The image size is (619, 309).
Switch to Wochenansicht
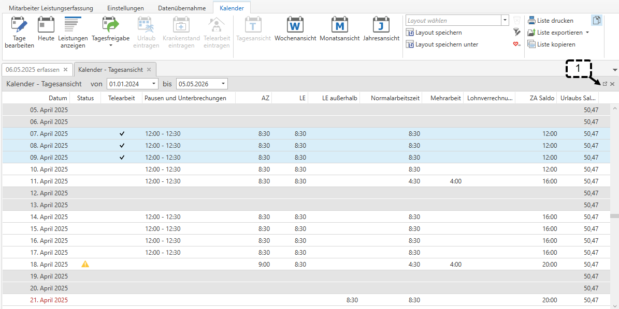click(295, 30)
